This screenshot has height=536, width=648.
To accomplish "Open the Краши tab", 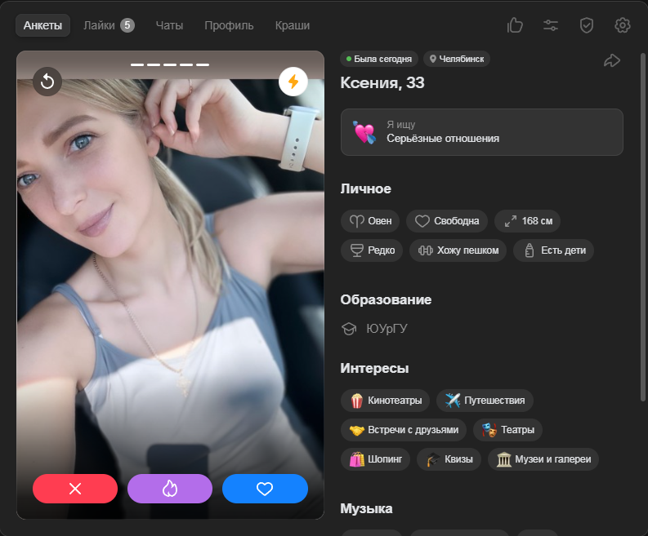I will pyautogui.click(x=293, y=25).
